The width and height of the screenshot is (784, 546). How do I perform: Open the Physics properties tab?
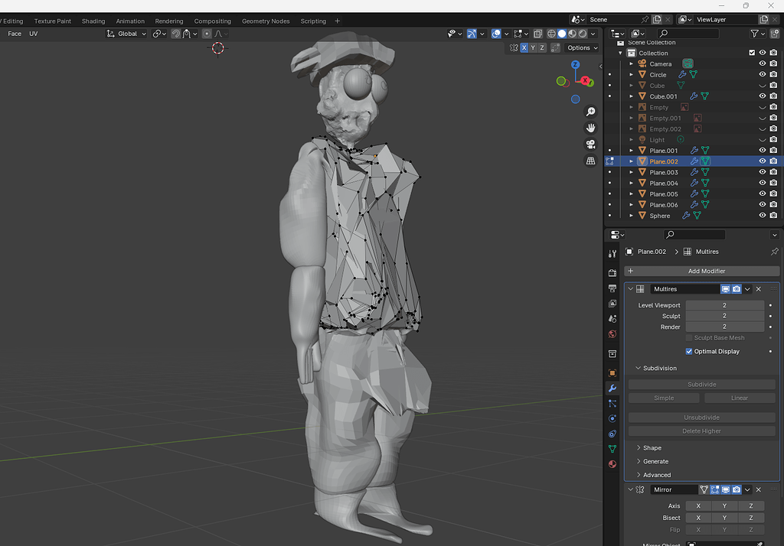tap(612, 418)
